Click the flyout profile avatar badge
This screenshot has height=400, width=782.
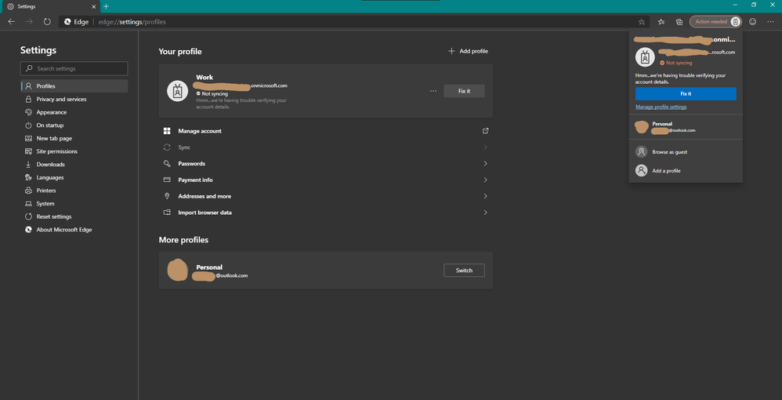click(x=645, y=57)
